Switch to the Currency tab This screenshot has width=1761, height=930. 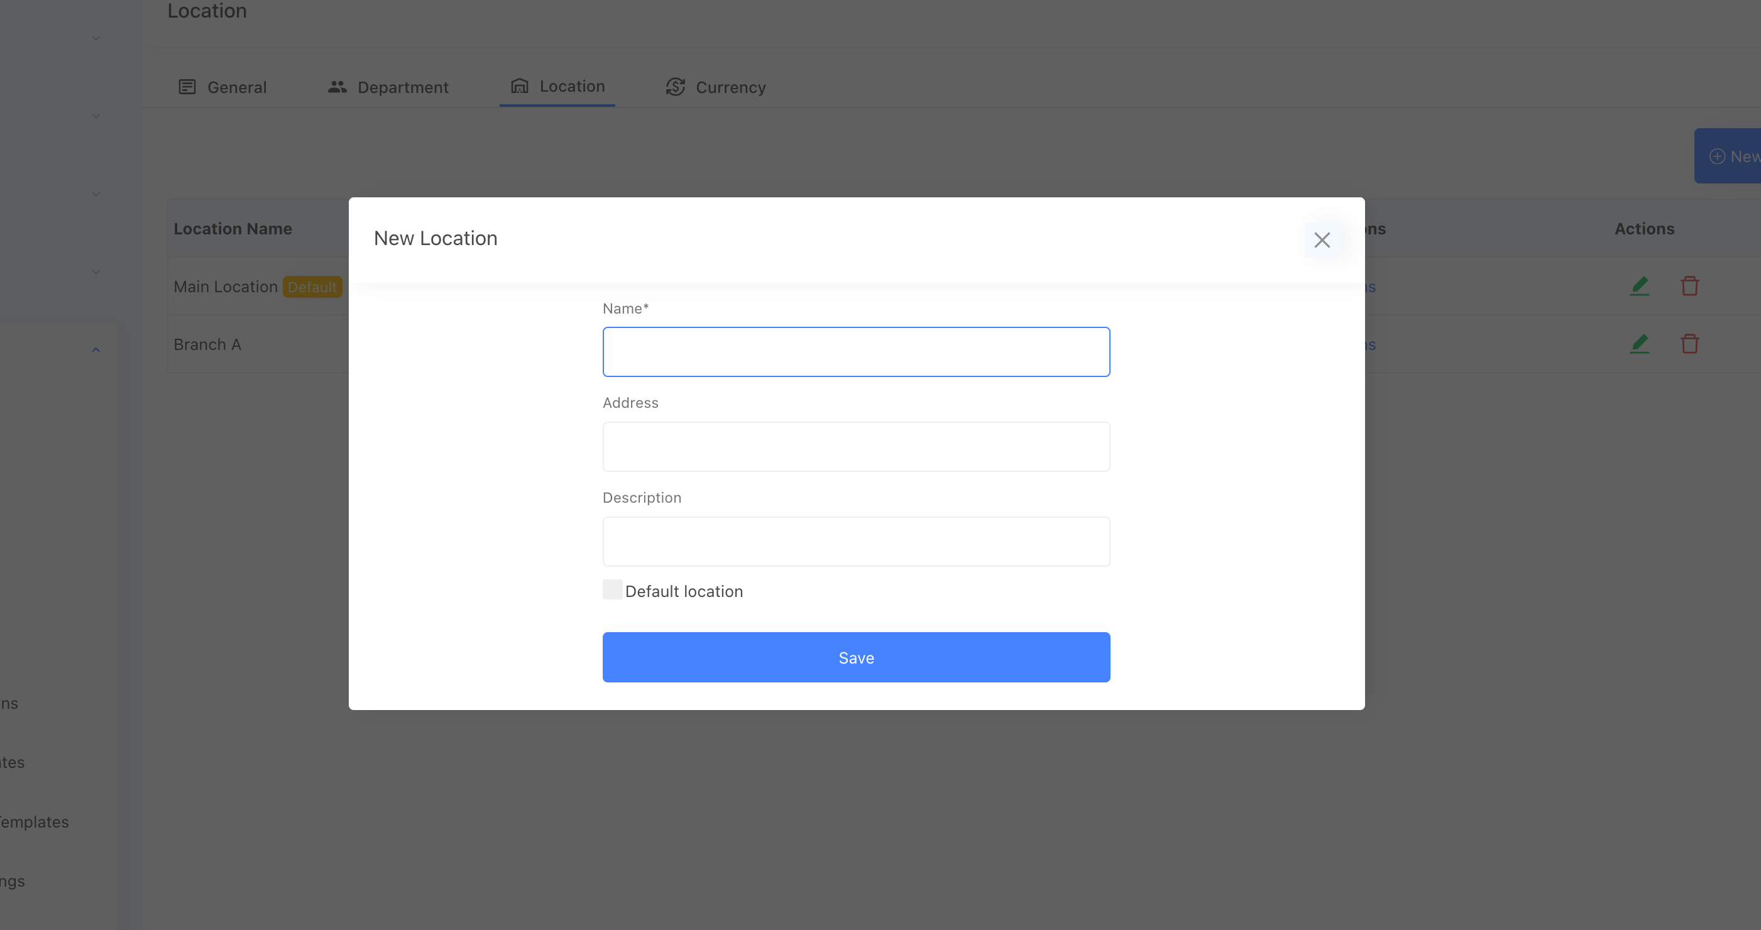tap(730, 87)
